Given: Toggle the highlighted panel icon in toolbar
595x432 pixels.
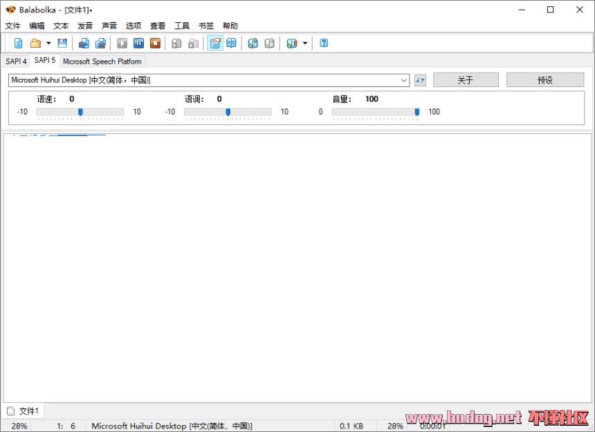Looking at the screenshot, I should tap(214, 43).
